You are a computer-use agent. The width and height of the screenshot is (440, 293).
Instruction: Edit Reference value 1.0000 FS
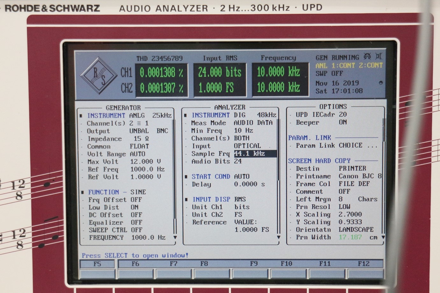coord(252,229)
